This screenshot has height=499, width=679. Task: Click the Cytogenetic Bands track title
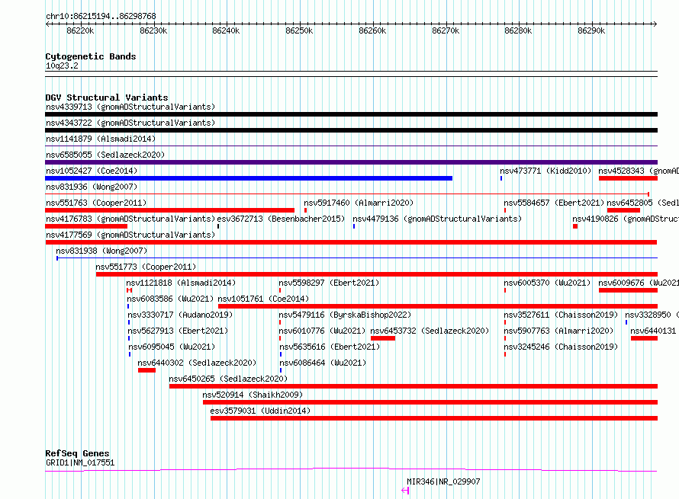pyautogui.click(x=91, y=56)
